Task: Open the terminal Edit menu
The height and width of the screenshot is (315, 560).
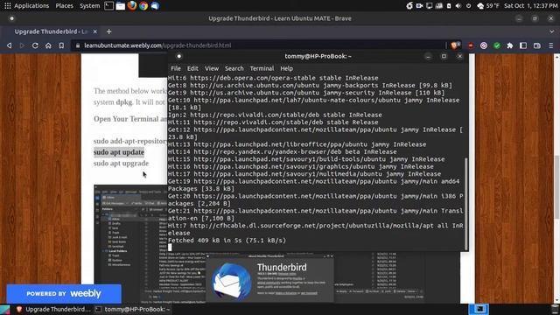Action: tap(192, 68)
